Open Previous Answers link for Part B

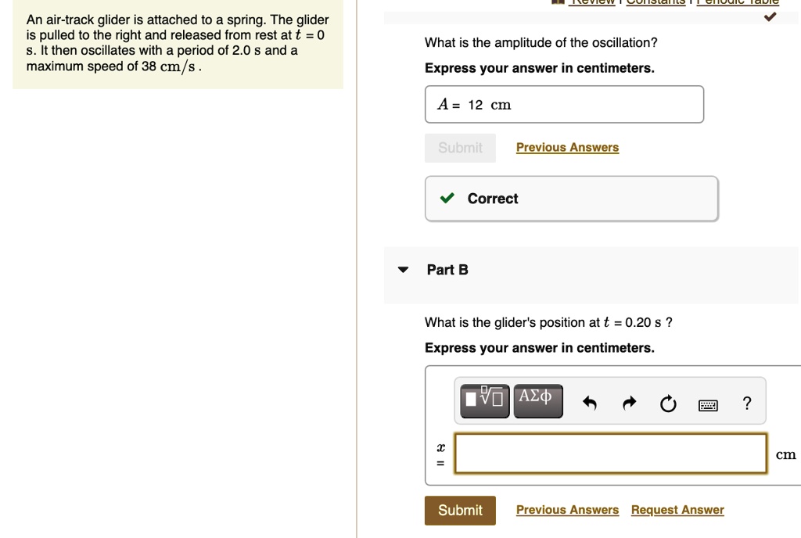click(x=567, y=509)
